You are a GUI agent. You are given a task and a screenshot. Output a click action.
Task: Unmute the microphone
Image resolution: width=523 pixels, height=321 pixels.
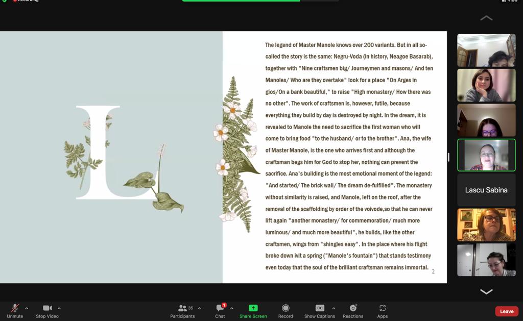click(x=15, y=311)
